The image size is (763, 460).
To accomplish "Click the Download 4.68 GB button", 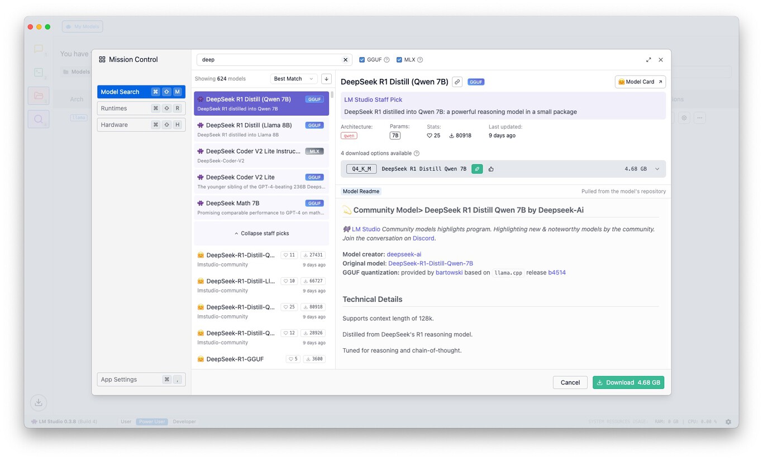I will (628, 382).
